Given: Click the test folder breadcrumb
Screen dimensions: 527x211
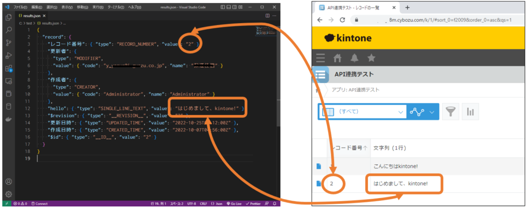Looking at the screenshot, I should (29, 24).
